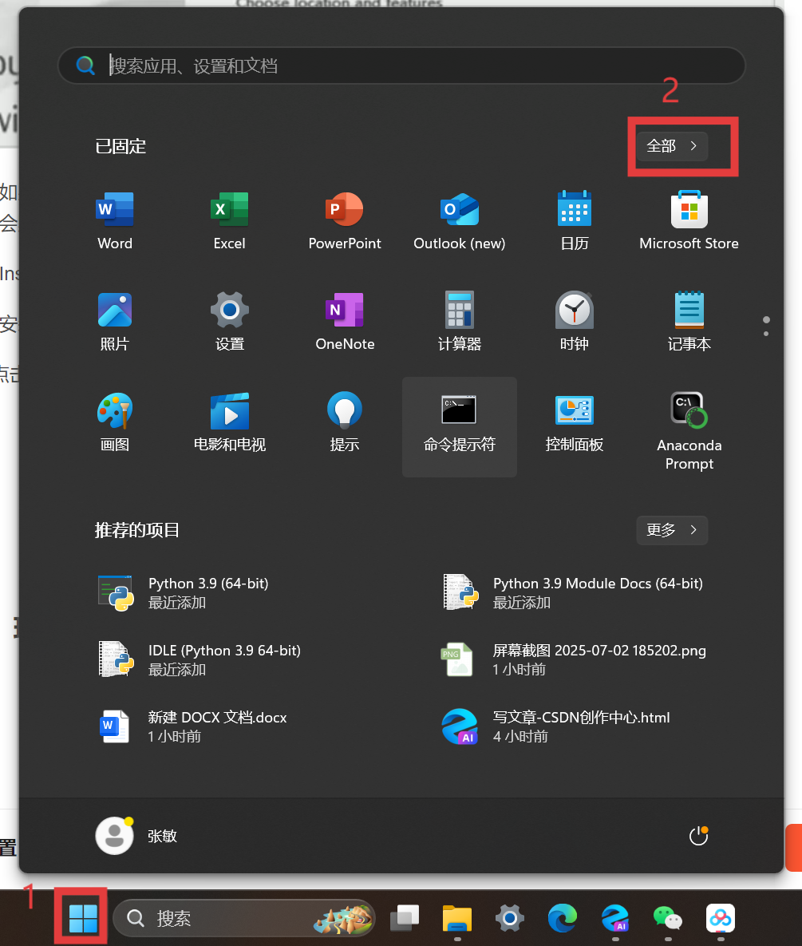The width and height of the screenshot is (802, 946).
Task: Open the 照片 photos app
Action: pos(115,322)
